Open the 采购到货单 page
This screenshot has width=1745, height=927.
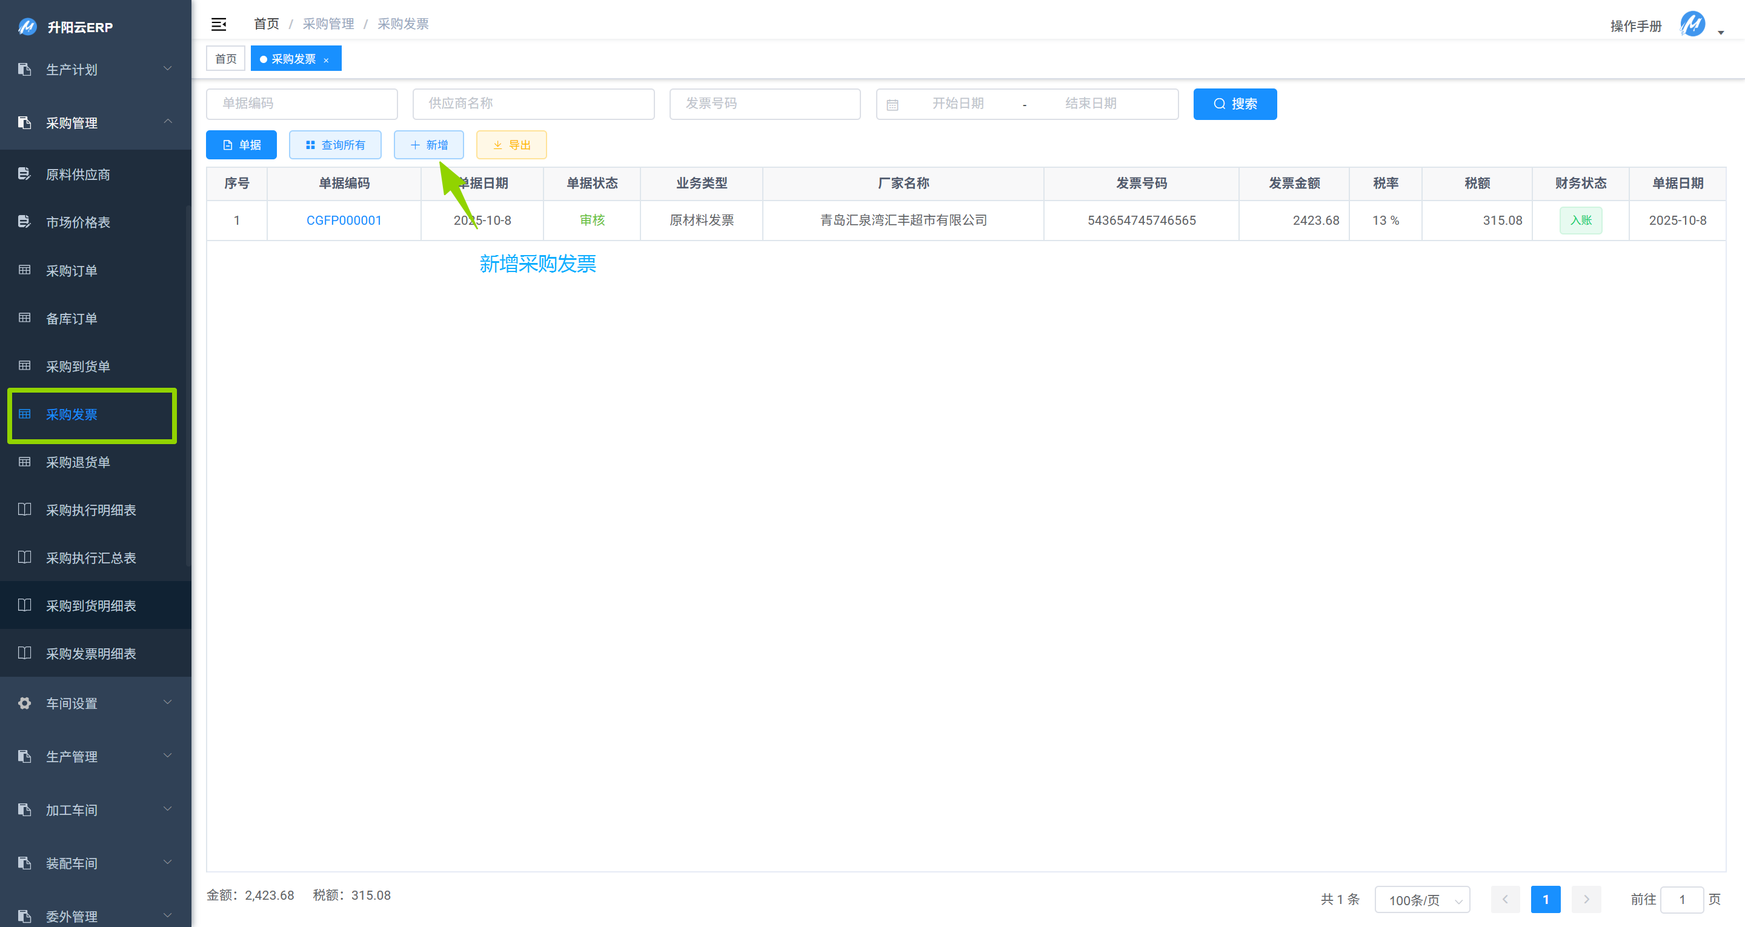point(79,366)
